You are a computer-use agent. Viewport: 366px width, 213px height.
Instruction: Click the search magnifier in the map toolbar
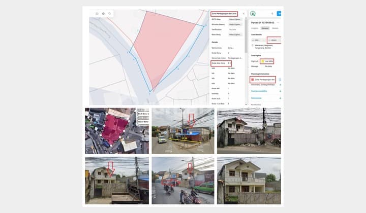(x=109, y=13)
